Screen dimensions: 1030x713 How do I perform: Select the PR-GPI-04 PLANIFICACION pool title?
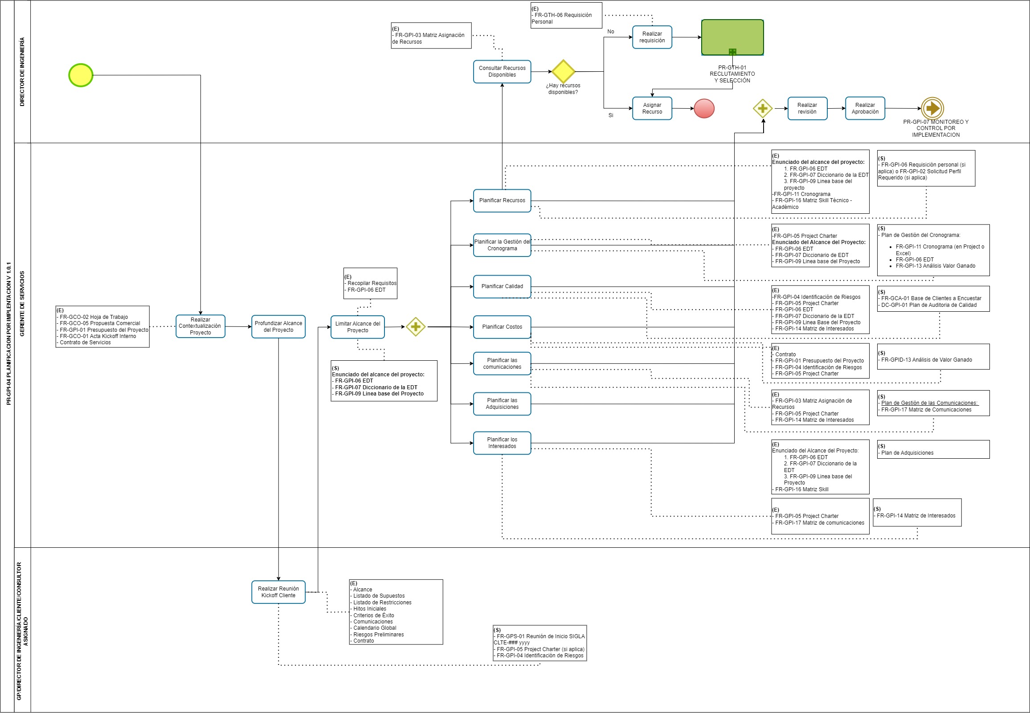pos(8,334)
